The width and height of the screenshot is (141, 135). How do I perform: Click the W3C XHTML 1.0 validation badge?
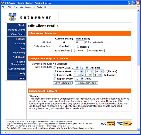point(108,123)
